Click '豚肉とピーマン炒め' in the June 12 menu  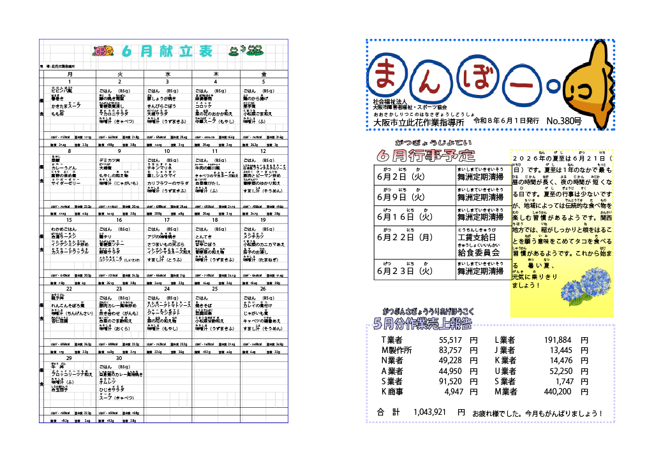pyautogui.click(x=262, y=175)
